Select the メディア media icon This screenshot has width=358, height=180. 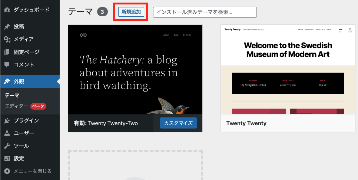(7, 39)
